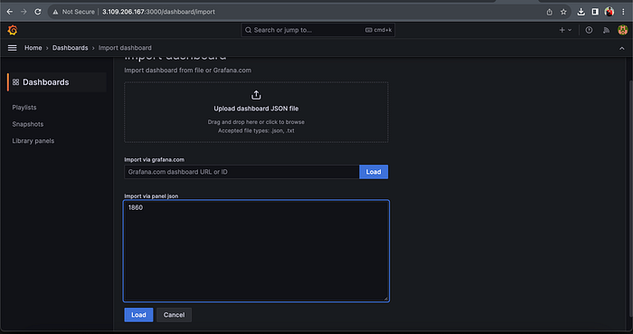Bookmark this page with the star icon
The width and height of the screenshot is (633, 334).
pos(563,12)
